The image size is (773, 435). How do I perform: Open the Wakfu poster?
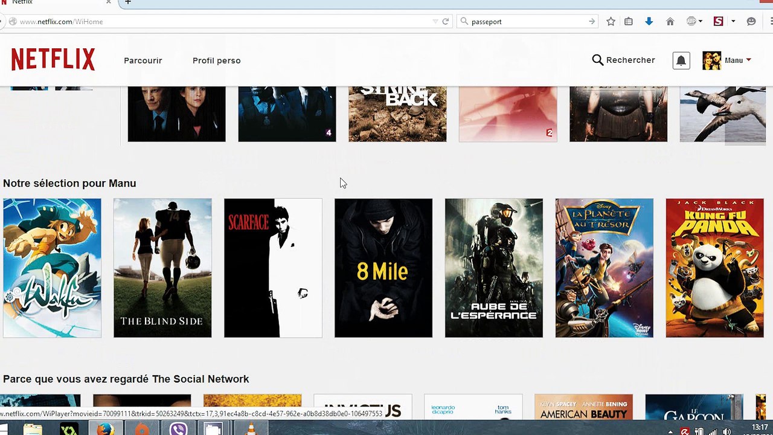[x=52, y=268]
